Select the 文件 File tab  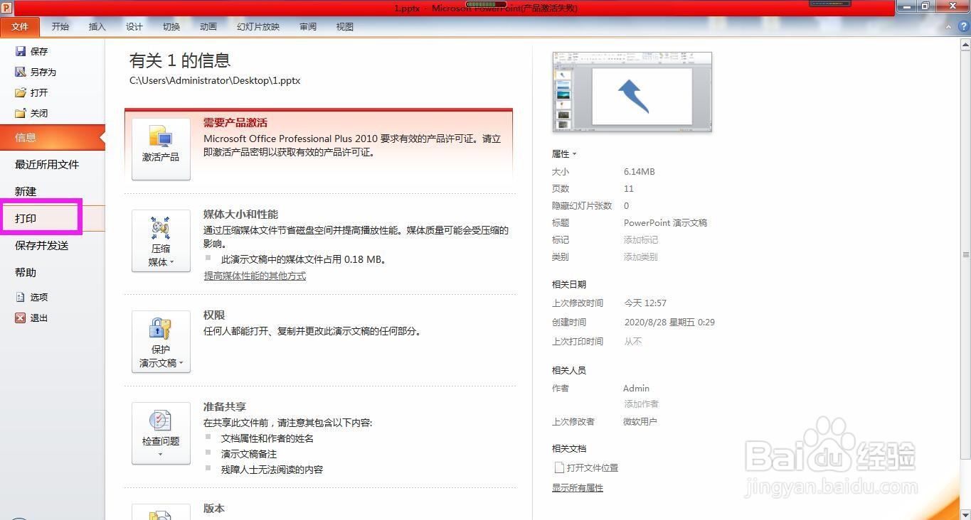20,26
